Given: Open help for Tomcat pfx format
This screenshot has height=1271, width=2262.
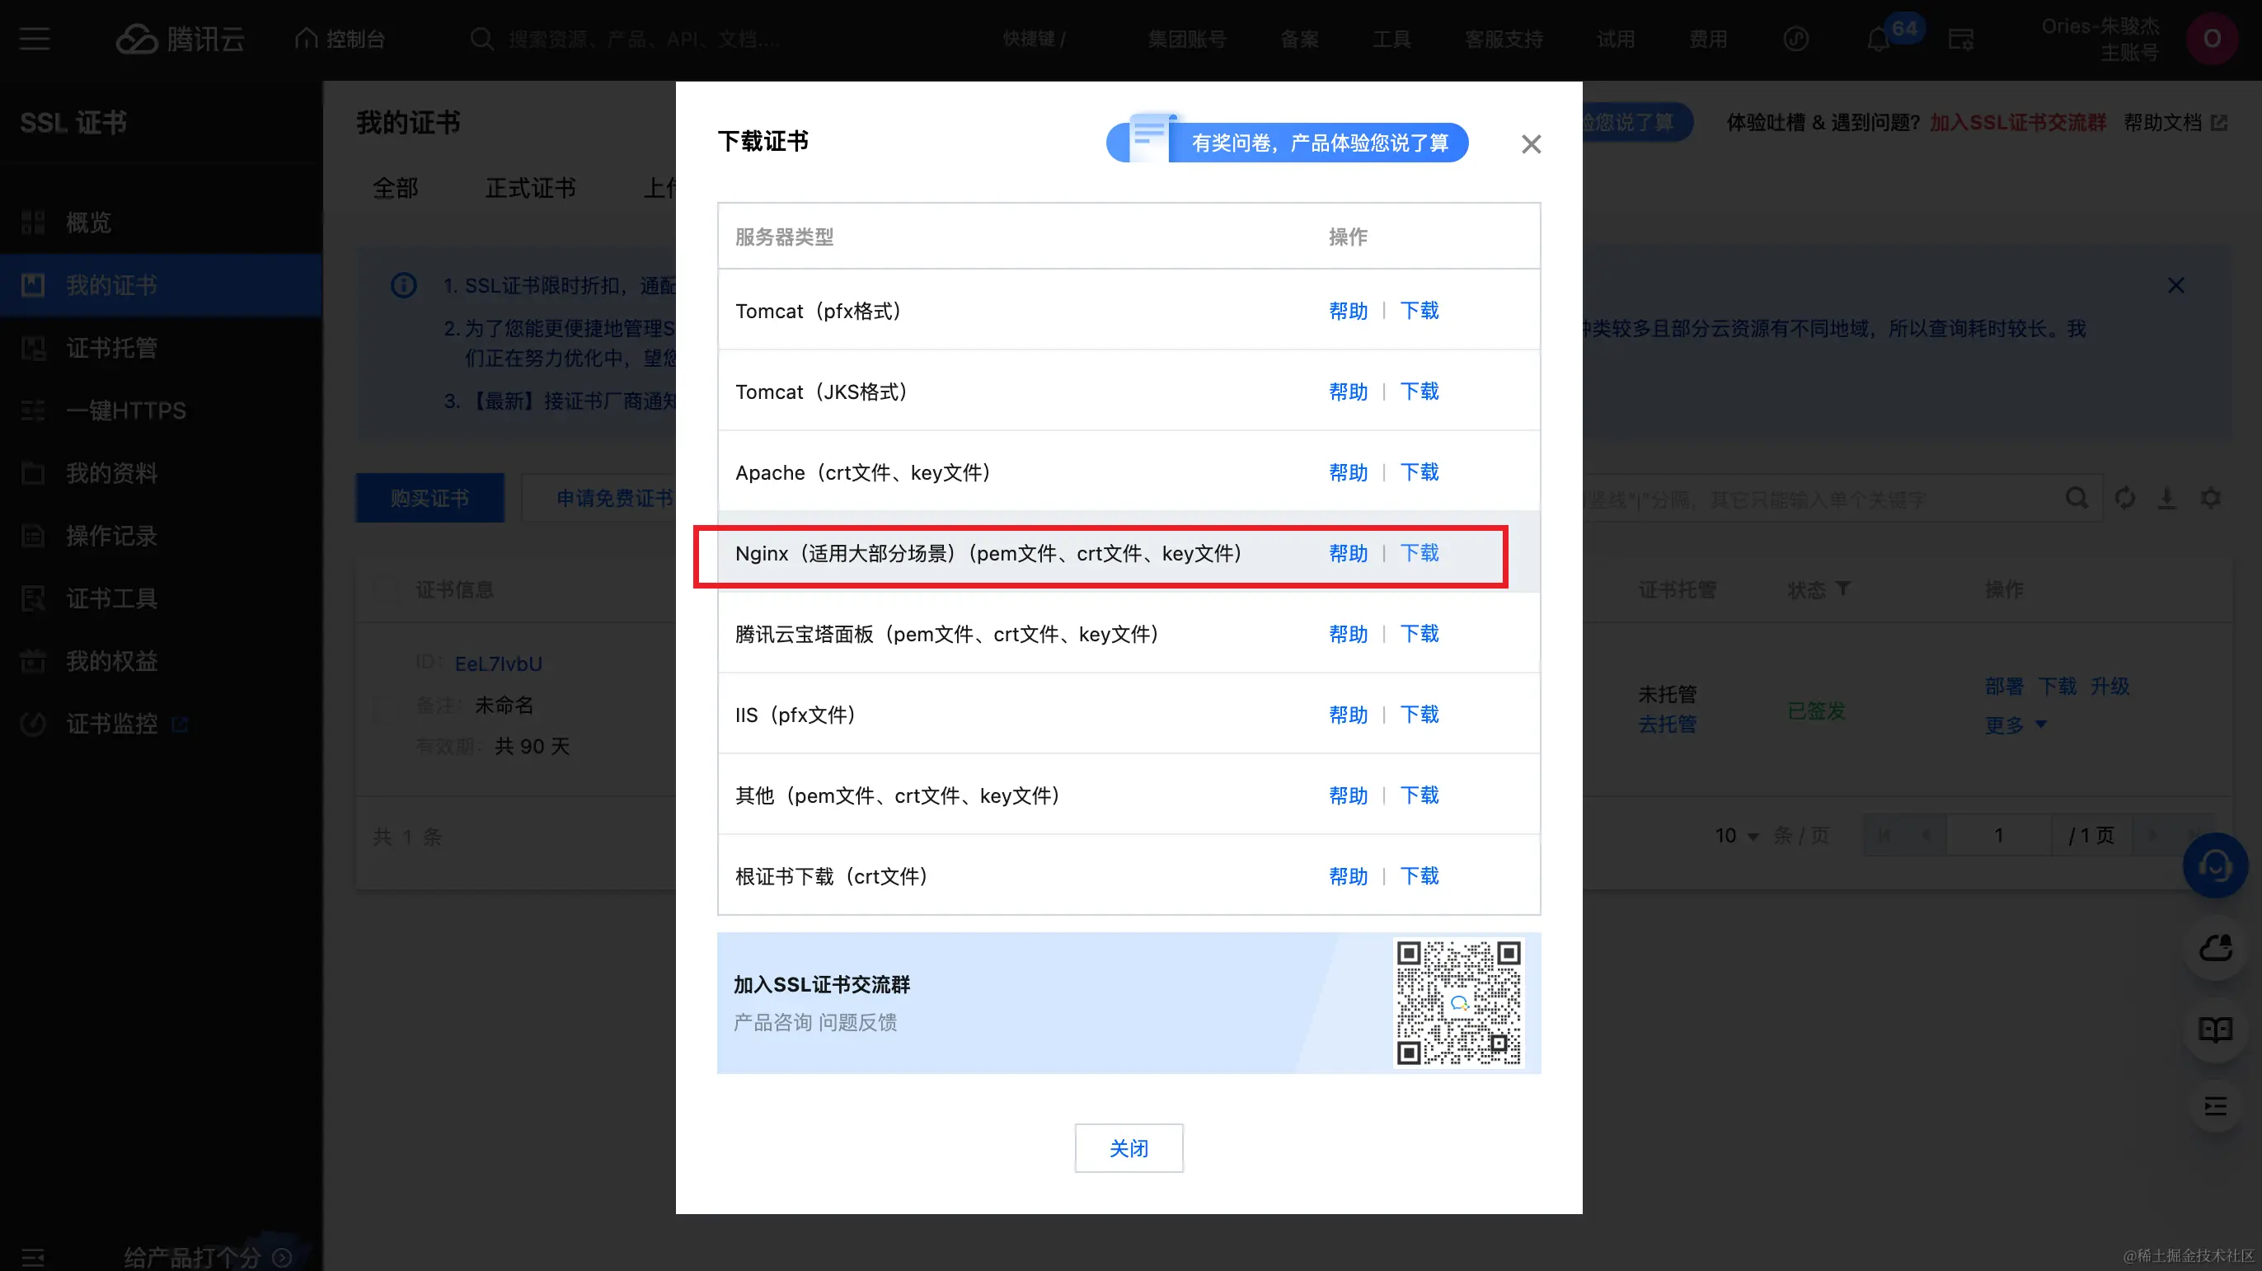Looking at the screenshot, I should point(1348,311).
